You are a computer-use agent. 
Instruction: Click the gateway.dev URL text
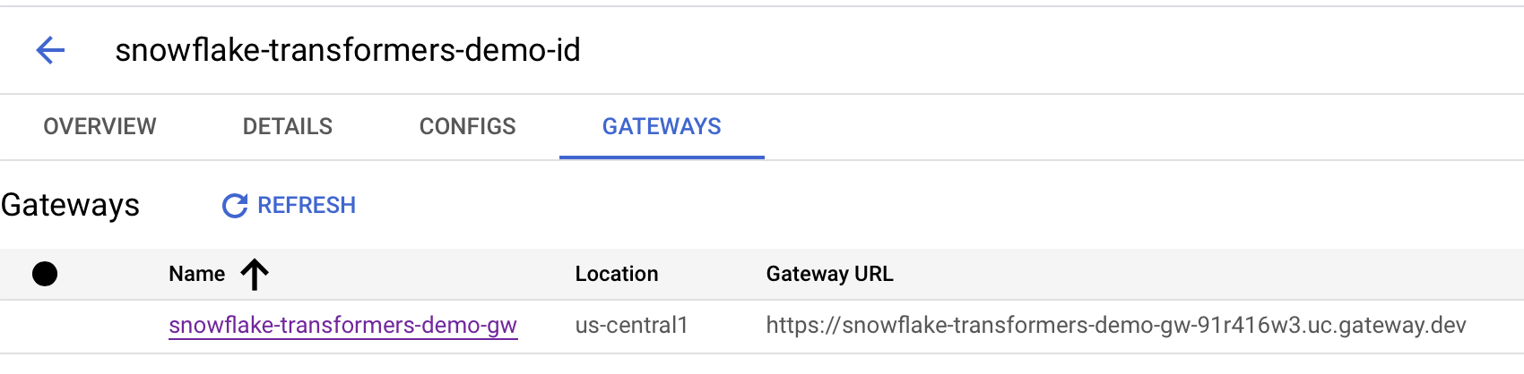[x=1115, y=325]
